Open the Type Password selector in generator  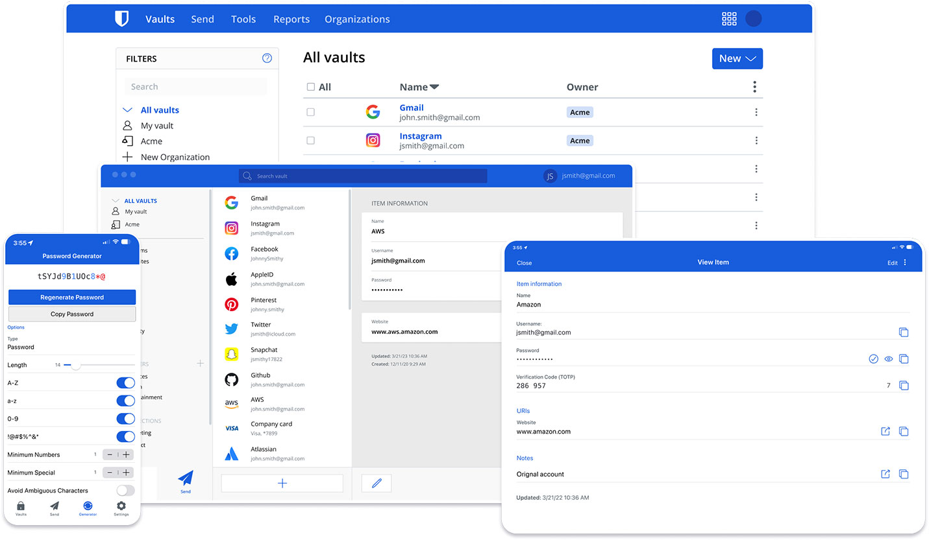tap(73, 343)
